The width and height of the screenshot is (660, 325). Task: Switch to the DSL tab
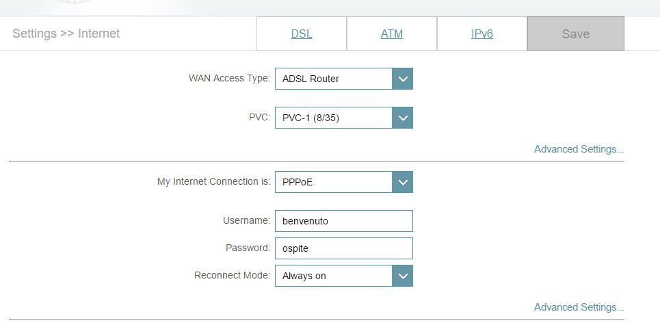click(x=302, y=34)
